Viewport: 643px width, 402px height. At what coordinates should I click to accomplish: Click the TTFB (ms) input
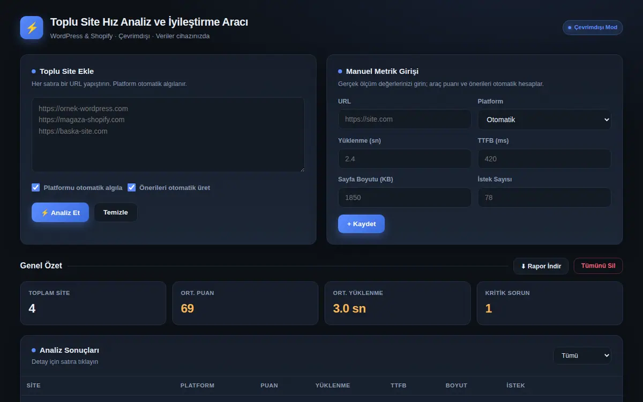coord(544,159)
